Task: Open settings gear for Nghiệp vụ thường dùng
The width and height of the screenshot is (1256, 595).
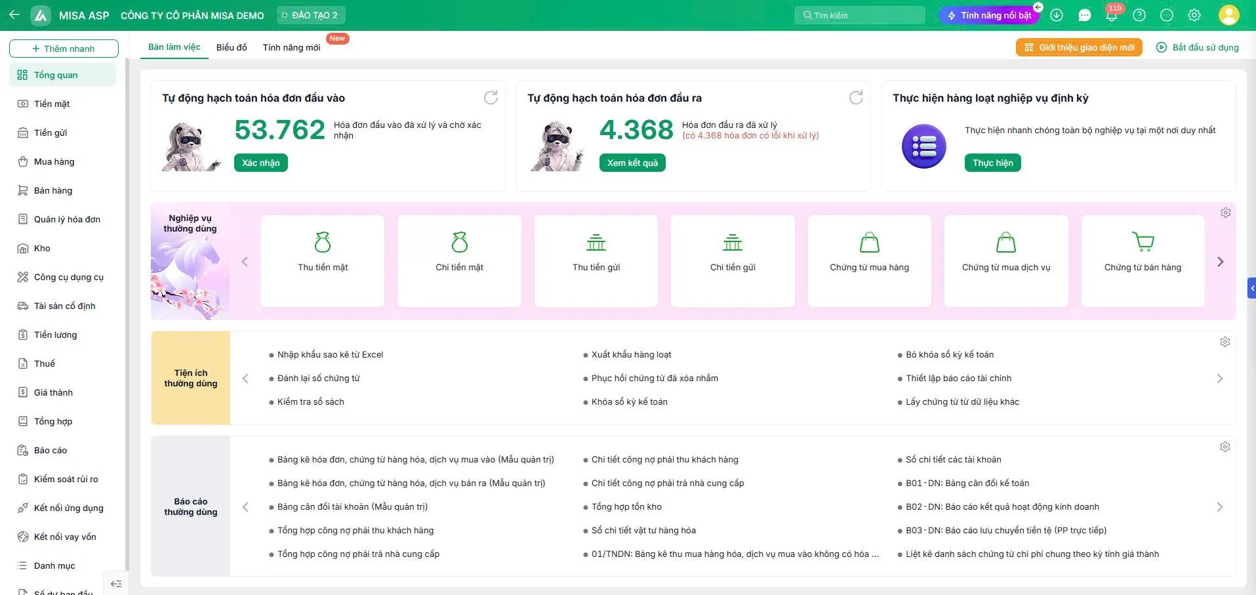Action: (1225, 213)
